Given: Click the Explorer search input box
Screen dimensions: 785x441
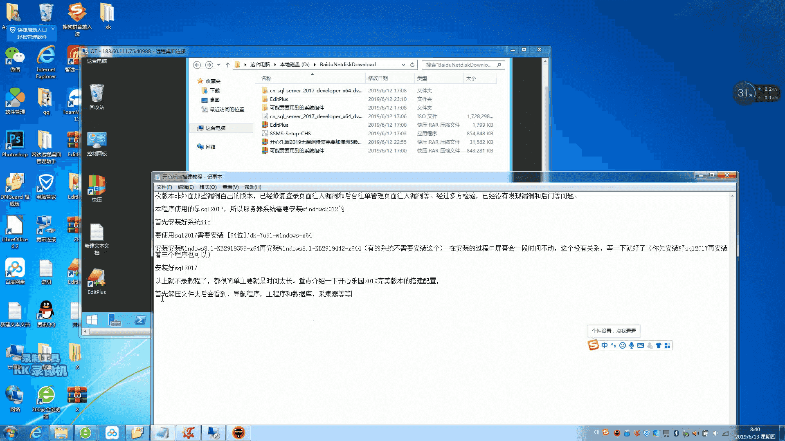Looking at the screenshot, I should click(459, 65).
